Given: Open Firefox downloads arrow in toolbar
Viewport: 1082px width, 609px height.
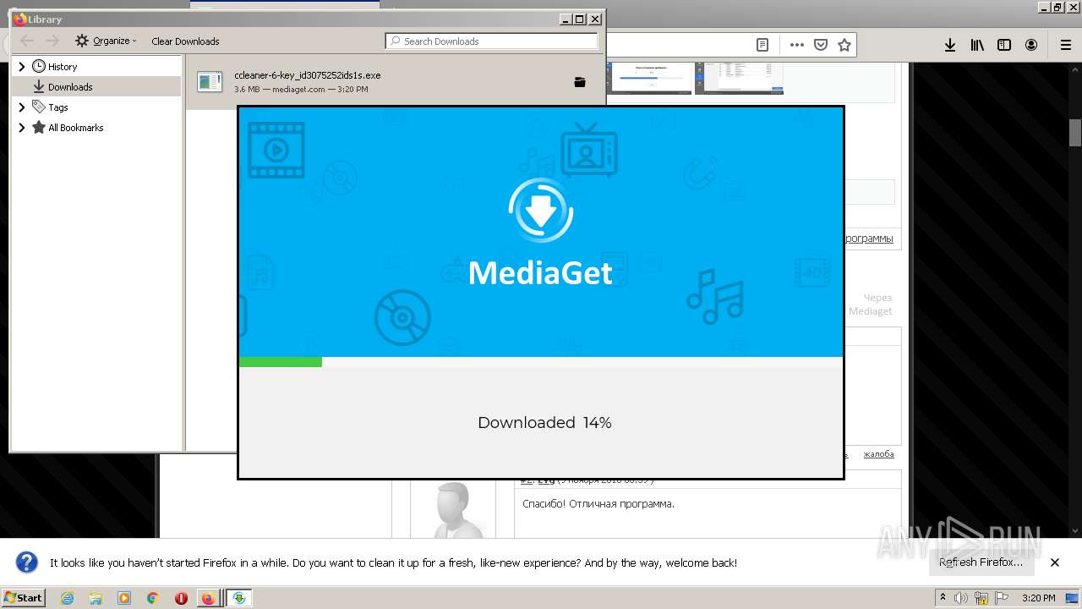Looking at the screenshot, I should pyautogui.click(x=950, y=45).
